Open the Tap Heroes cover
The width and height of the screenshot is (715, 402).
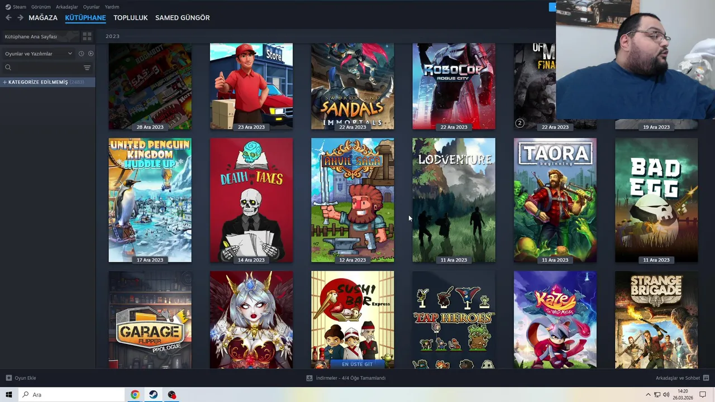click(454, 320)
